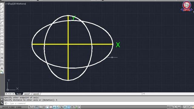Select the Region tool

pos(2,61)
